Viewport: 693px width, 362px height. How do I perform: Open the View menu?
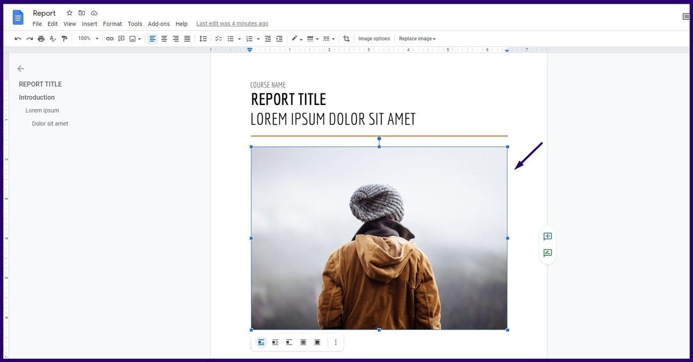tap(70, 24)
